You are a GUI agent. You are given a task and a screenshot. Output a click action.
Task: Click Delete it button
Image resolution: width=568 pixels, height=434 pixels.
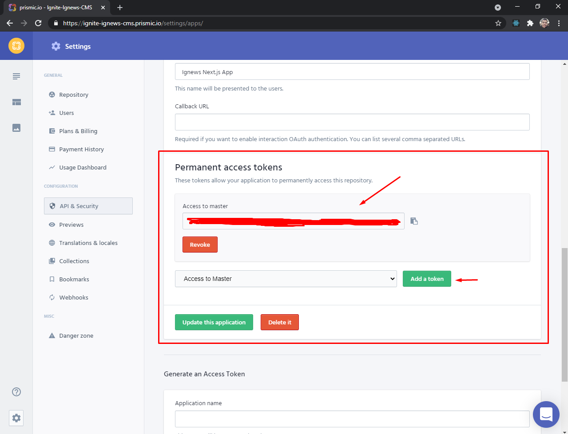click(x=280, y=322)
